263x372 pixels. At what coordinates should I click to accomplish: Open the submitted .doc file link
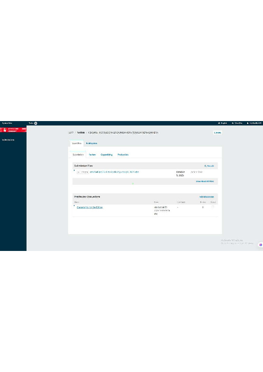coord(114,172)
